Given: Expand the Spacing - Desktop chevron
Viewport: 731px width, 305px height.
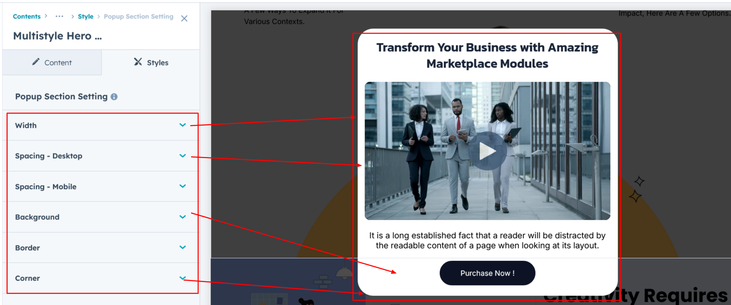Looking at the screenshot, I should pyautogui.click(x=182, y=156).
